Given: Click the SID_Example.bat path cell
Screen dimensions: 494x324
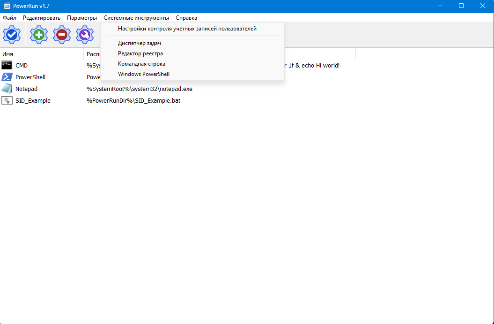Looking at the screenshot, I should (133, 101).
